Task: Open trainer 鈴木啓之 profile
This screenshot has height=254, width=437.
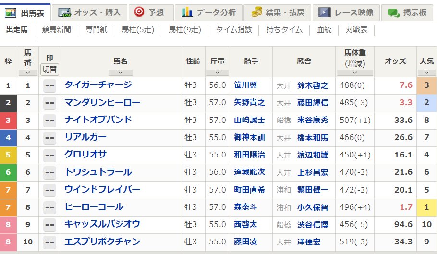Action: coord(313,85)
